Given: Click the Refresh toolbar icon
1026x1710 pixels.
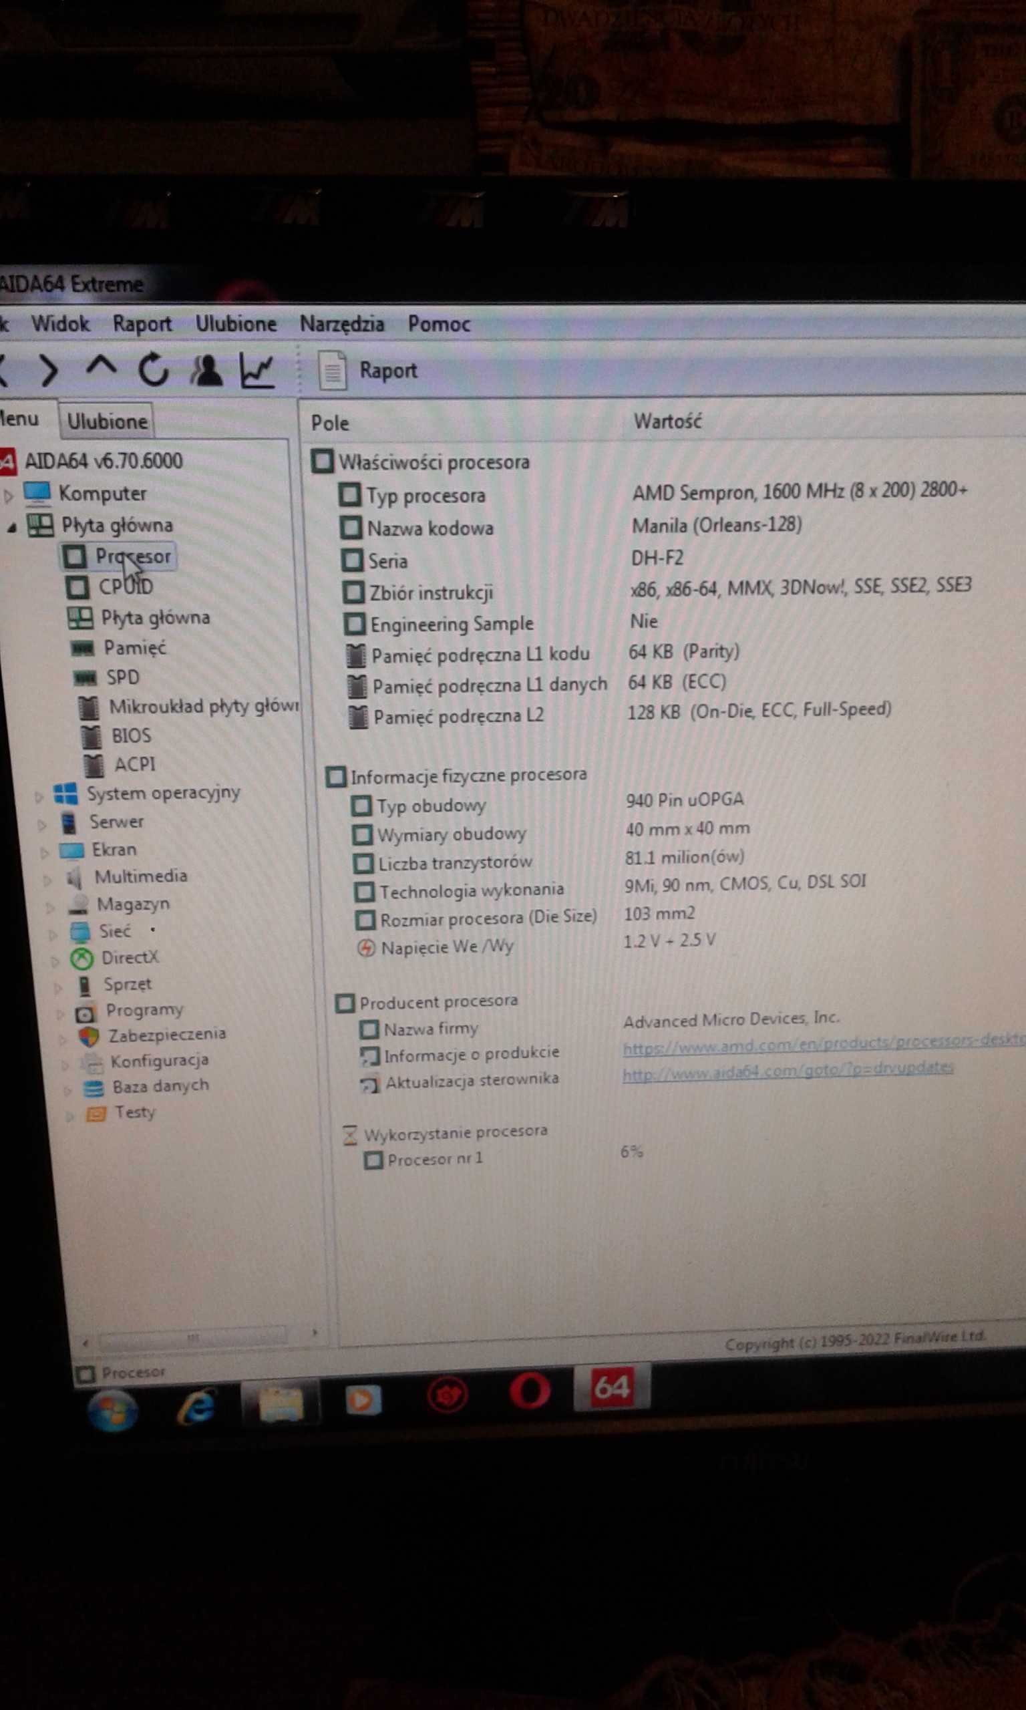Looking at the screenshot, I should [154, 370].
